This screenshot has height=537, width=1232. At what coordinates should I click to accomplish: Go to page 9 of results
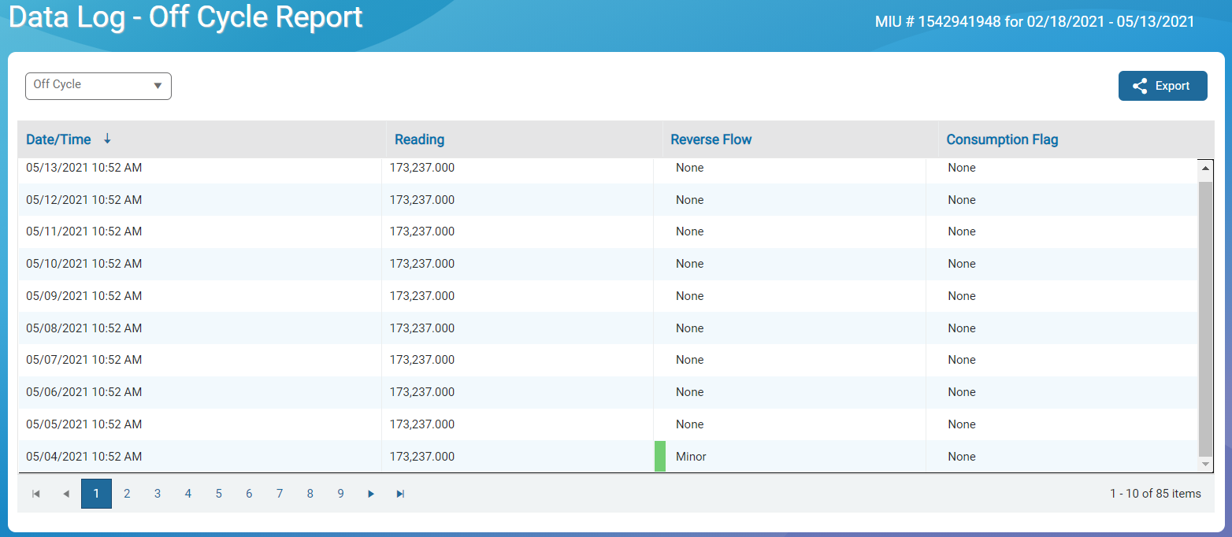pyautogui.click(x=340, y=494)
